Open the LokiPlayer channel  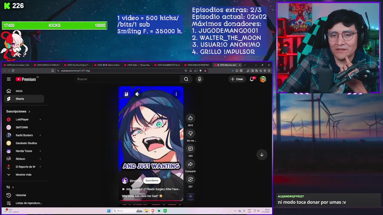pyautogui.click(x=24, y=119)
